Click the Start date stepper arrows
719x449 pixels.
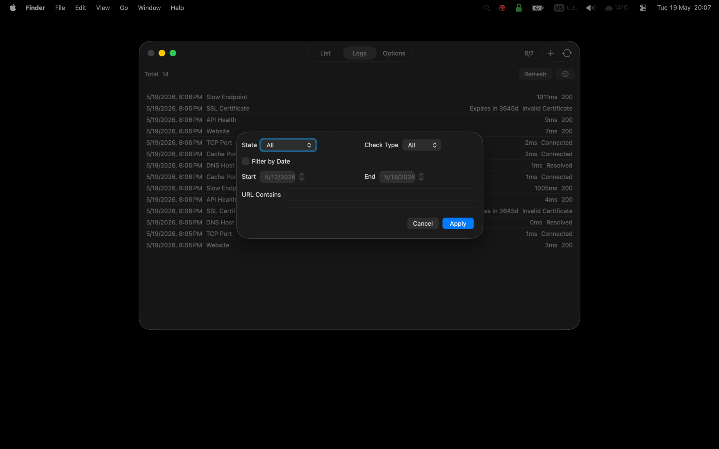pos(302,177)
